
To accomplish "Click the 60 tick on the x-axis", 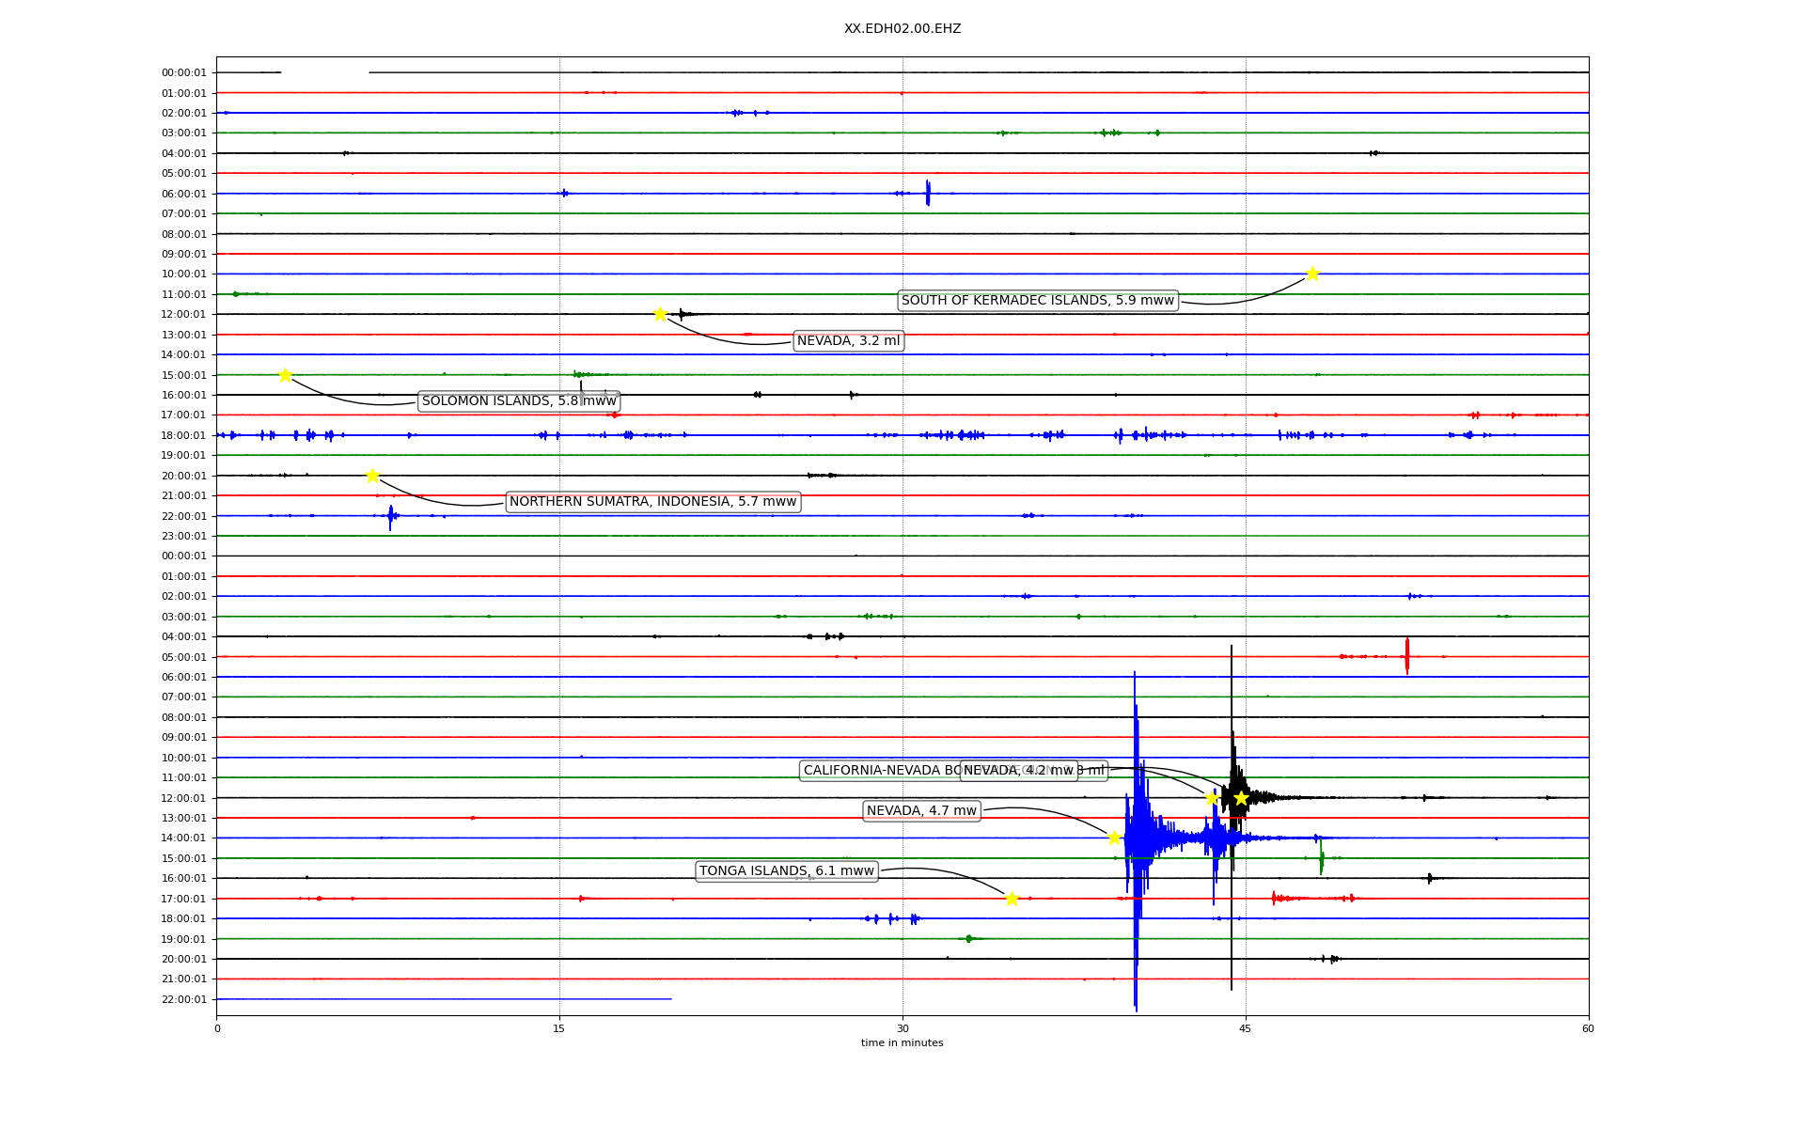I will click(x=1588, y=1028).
